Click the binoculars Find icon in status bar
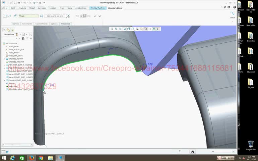 193,151
